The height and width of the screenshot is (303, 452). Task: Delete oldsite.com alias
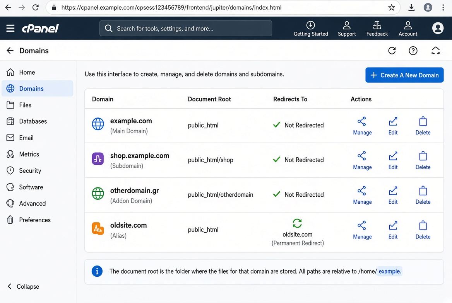coord(423,230)
